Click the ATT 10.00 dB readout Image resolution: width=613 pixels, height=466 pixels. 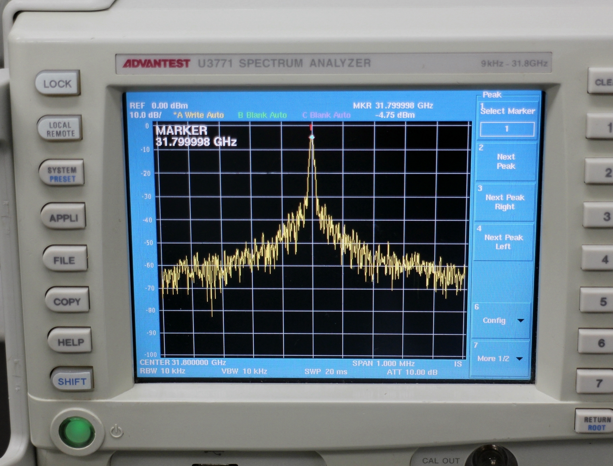[412, 372]
